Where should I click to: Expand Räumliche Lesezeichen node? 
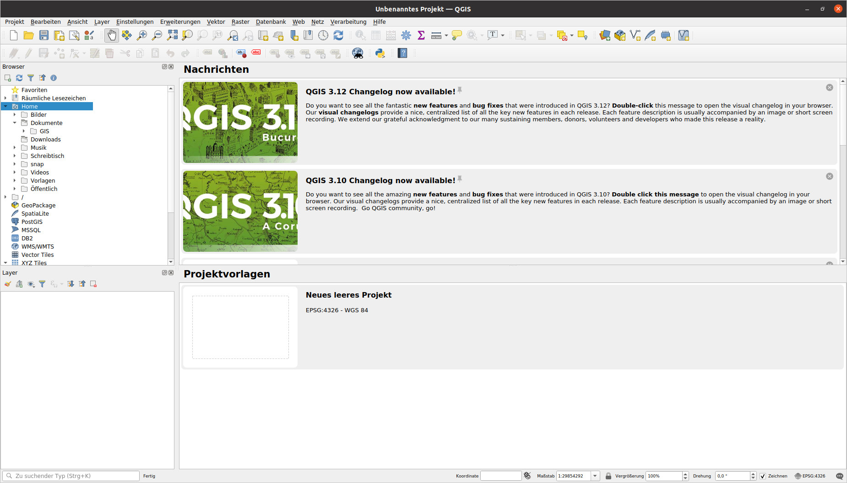pos(5,98)
